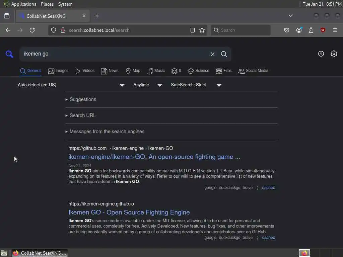Open cached version of ikemen-engine.github.io result
343x257 pixels.
[269, 238]
